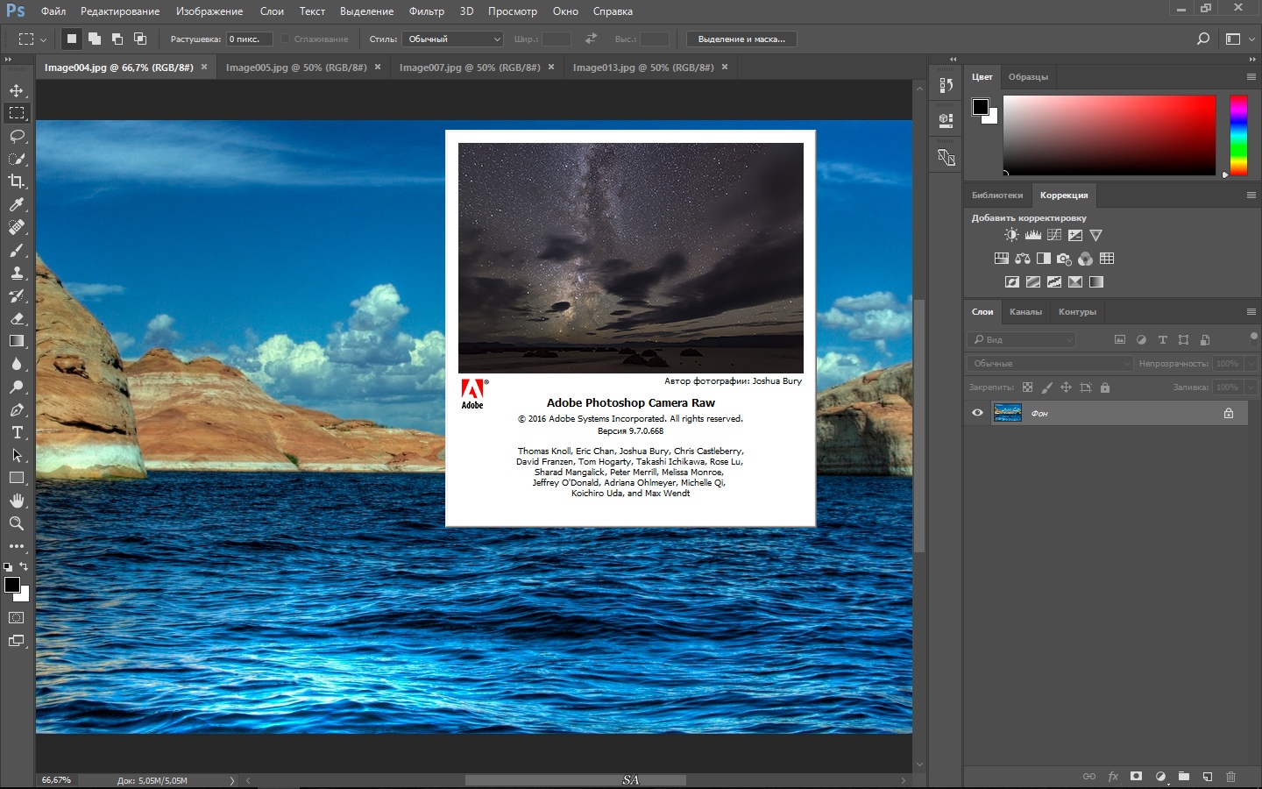The height and width of the screenshot is (789, 1262).
Task: Open the Вид layer filter dropdown
Action: [1022, 339]
